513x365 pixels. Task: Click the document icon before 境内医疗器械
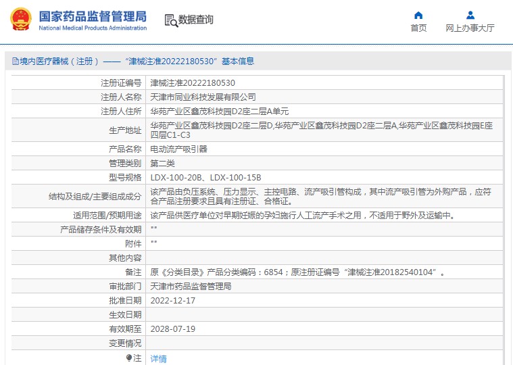[16, 61]
